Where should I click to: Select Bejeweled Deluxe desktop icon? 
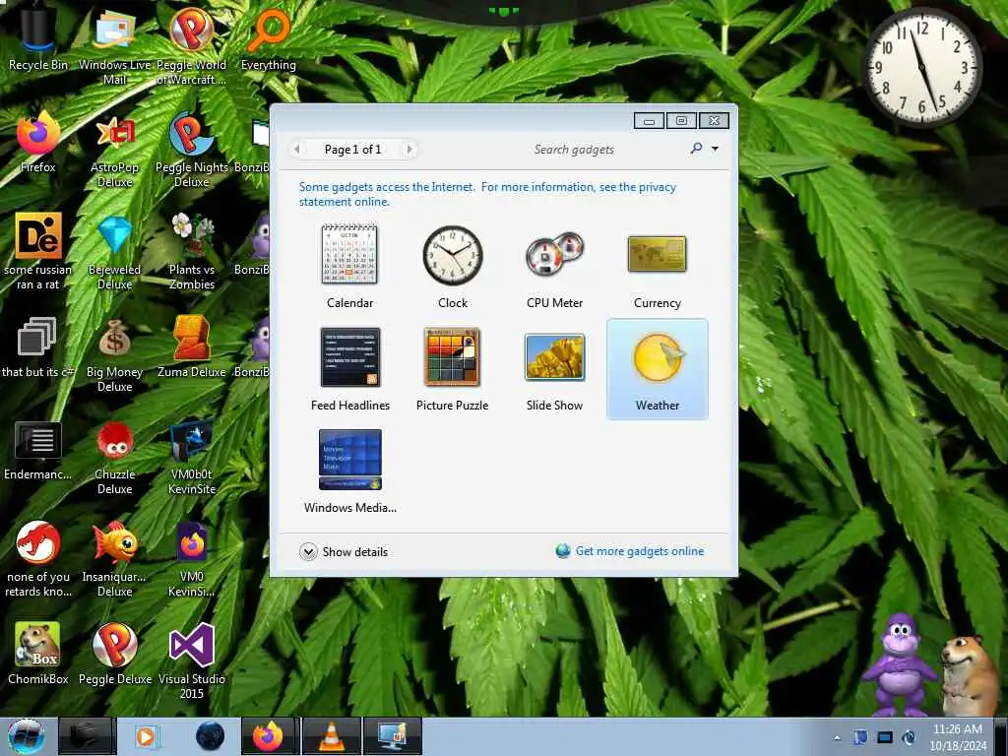click(x=114, y=251)
